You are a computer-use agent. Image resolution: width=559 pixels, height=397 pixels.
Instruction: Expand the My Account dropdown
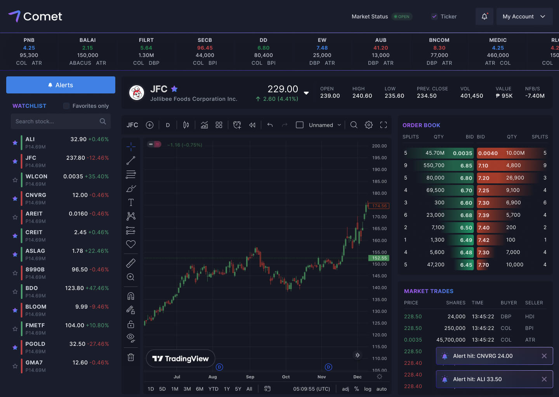pos(524,16)
